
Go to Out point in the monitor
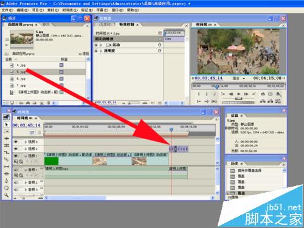point(207,101)
